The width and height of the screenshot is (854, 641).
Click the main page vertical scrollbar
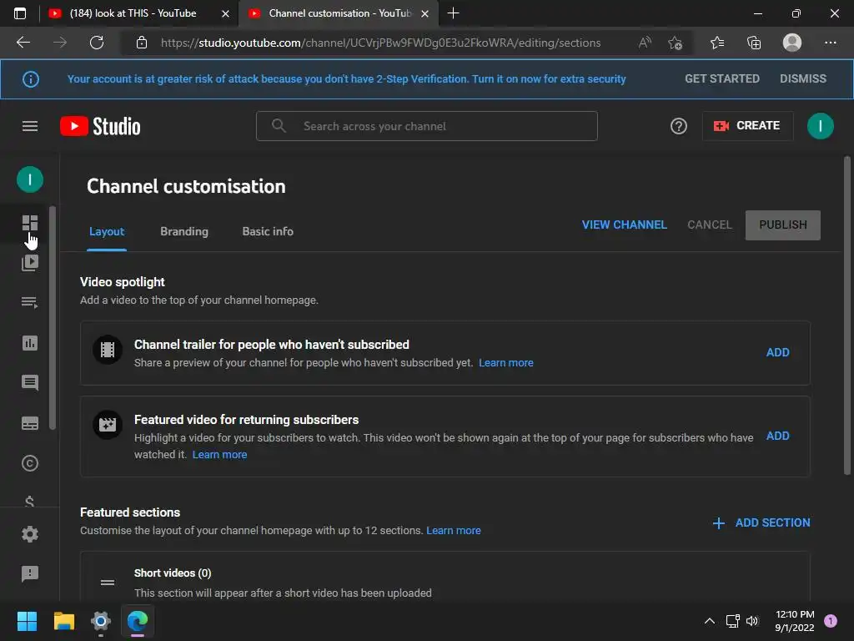847,316
